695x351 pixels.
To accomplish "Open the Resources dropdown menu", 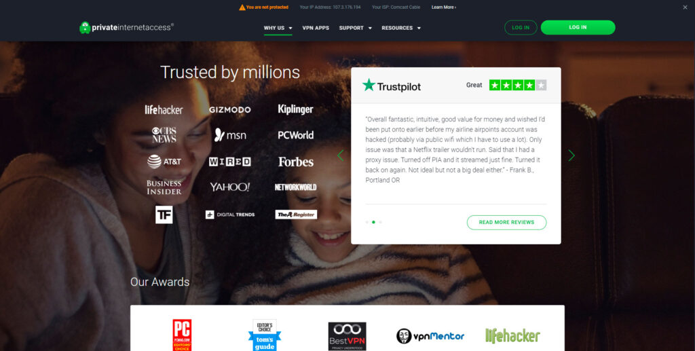I will (x=401, y=28).
